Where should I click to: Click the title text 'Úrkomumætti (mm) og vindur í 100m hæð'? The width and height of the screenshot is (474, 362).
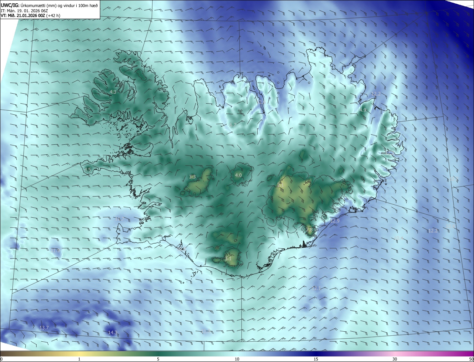(x=59, y=5)
